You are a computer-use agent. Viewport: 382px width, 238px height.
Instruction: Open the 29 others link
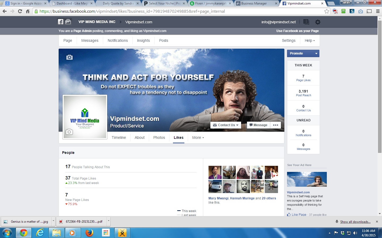click(x=269, y=198)
